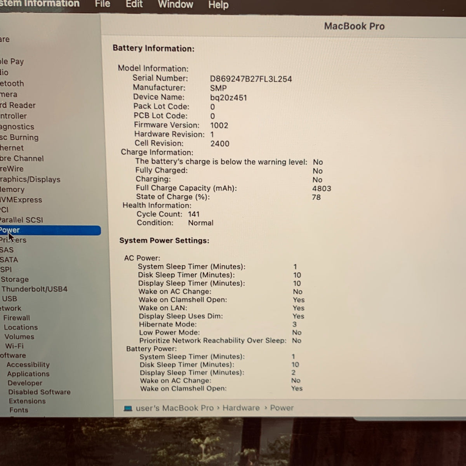Screen dimensions: 466x466
Task: Select Fibre Channel in the sidebar
Action: [x=22, y=158]
